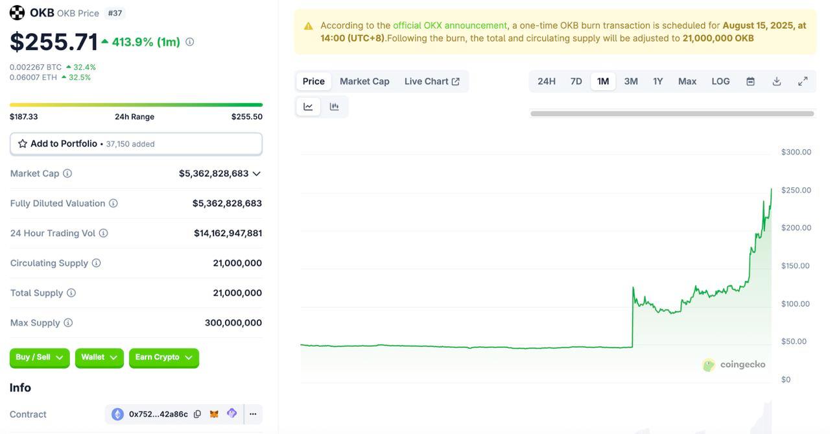Click the line chart view icon
The width and height of the screenshot is (830, 434).
[x=308, y=107]
